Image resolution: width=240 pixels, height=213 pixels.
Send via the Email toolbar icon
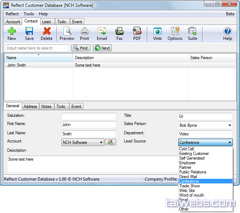[102, 33]
